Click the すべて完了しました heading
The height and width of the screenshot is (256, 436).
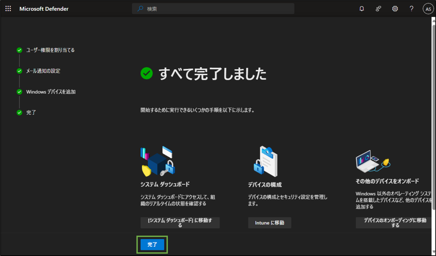(x=213, y=74)
